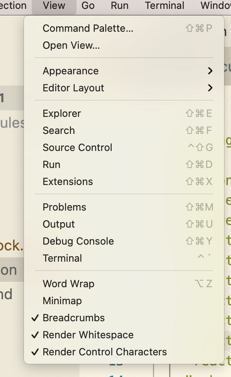Image resolution: width=231 pixels, height=377 pixels.
Task: Toggle Word Wrap on
Action: coord(124,284)
